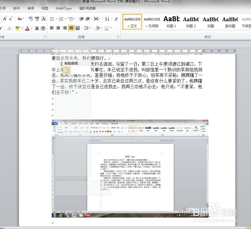Apply red font color
251x229 pixels.
(27, 28)
